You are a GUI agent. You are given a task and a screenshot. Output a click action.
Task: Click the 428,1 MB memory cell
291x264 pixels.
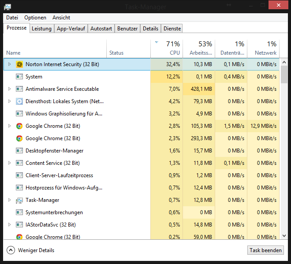(199, 89)
